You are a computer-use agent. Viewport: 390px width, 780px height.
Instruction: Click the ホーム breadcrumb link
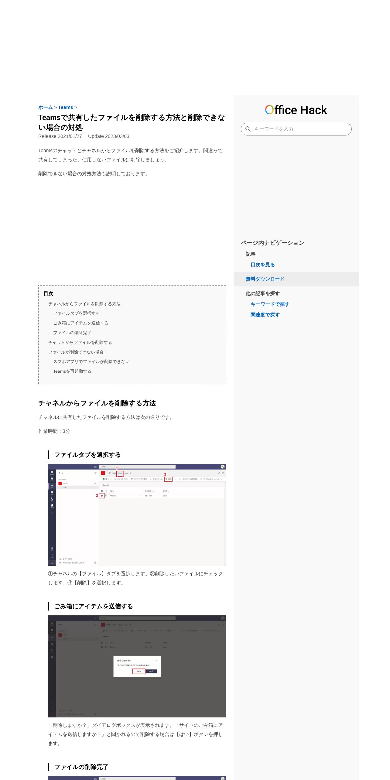pos(46,108)
